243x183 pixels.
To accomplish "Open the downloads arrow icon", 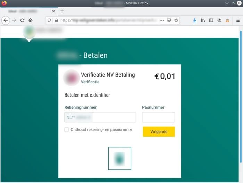I will point(195,20).
